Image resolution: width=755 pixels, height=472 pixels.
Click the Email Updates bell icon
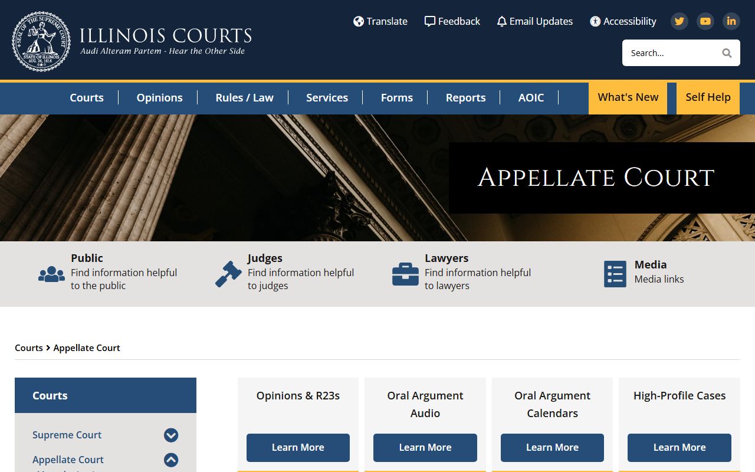tap(502, 22)
